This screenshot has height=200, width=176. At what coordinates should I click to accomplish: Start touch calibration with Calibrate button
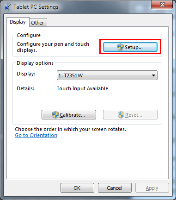tap(69, 115)
